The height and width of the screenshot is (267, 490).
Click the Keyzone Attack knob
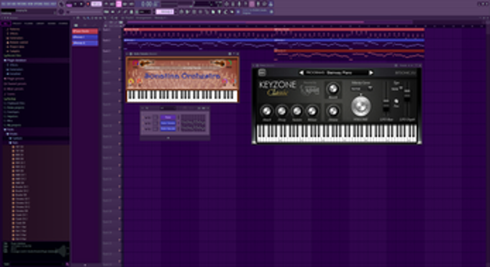pos(266,111)
